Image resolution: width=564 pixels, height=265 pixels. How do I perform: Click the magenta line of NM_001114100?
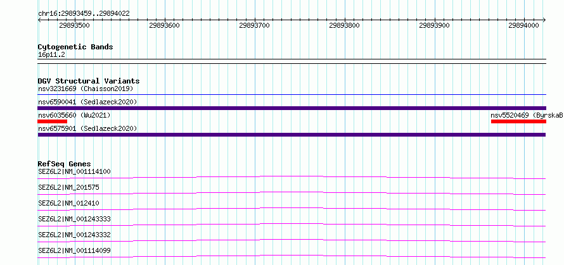click(292, 177)
